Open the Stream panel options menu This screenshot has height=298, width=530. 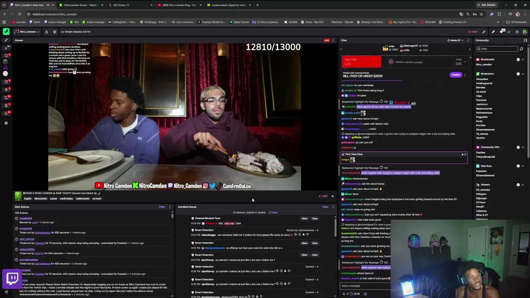(333, 40)
